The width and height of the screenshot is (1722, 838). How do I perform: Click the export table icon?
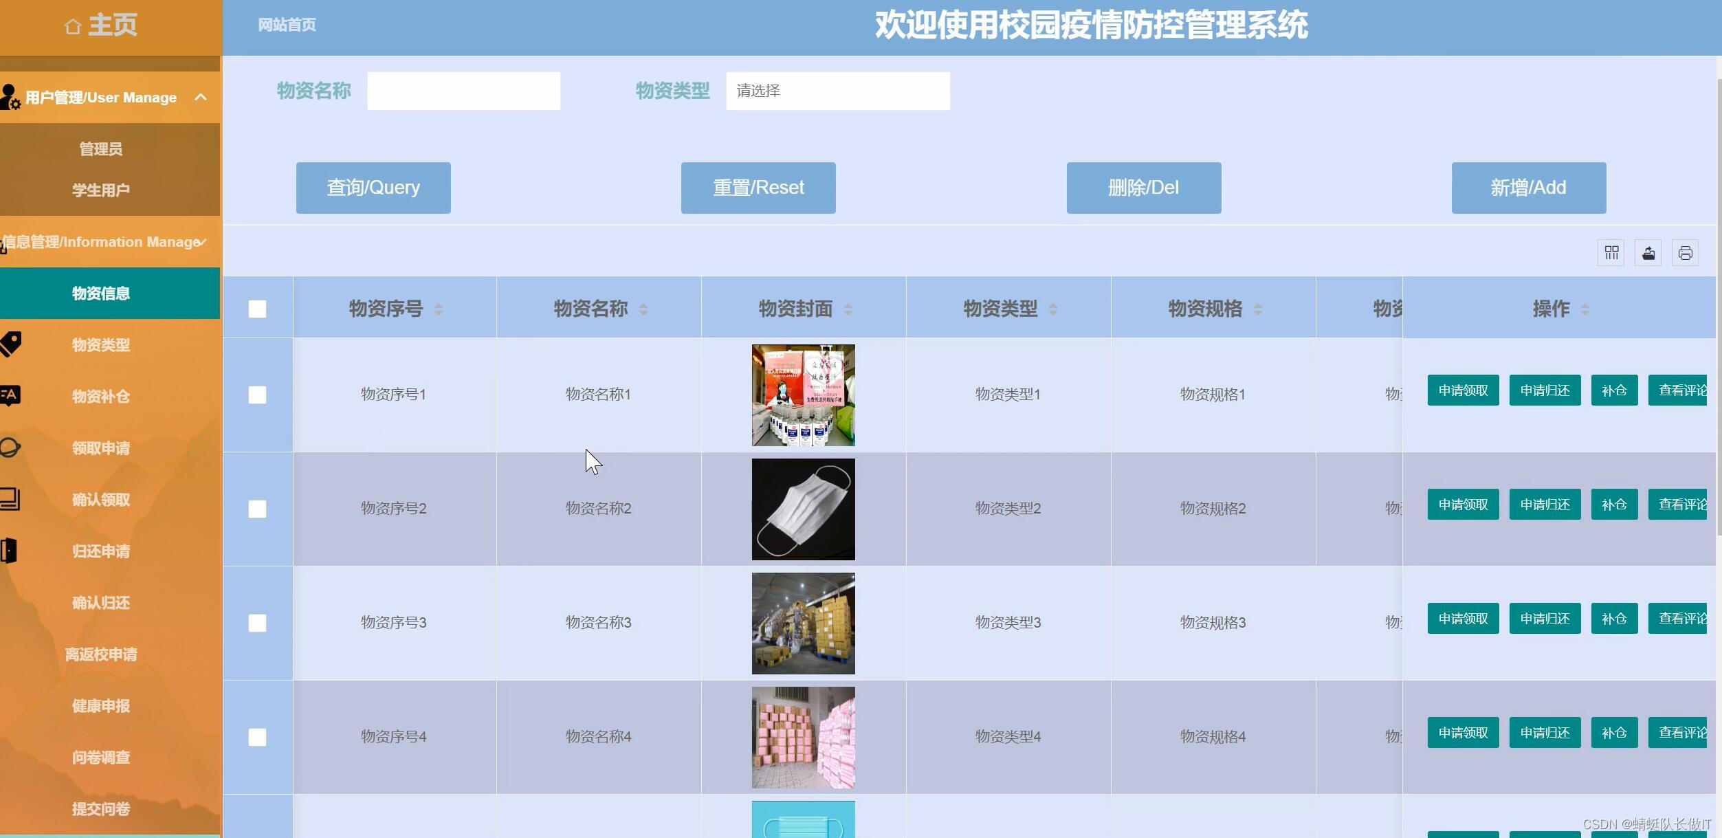click(x=1648, y=253)
